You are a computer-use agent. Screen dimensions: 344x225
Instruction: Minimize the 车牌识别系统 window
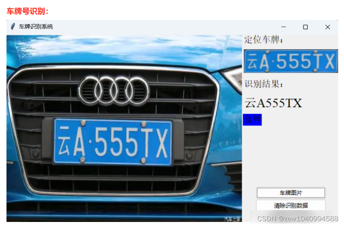pos(283,27)
